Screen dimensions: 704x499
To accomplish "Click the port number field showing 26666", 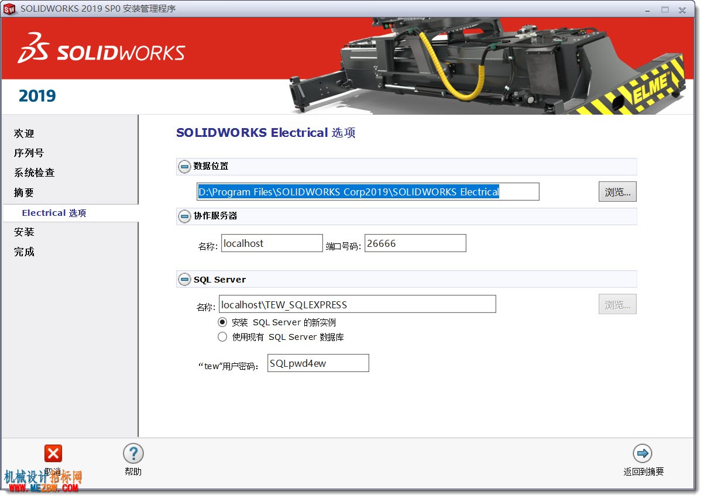I will (x=415, y=243).
